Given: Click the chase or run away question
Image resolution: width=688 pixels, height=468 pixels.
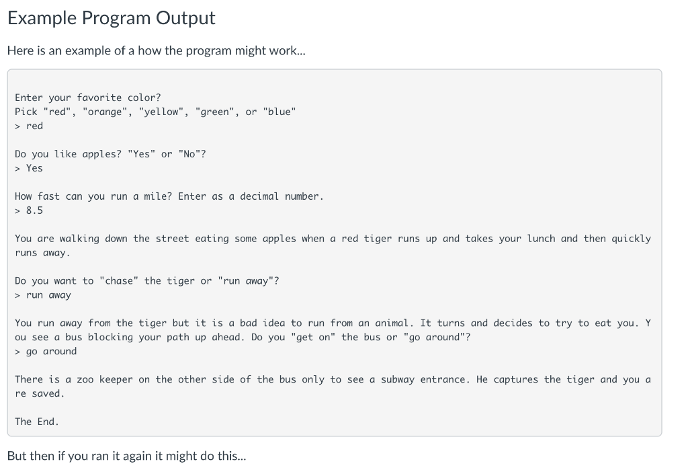Looking at the screenshot, I should tap(146, 281).
